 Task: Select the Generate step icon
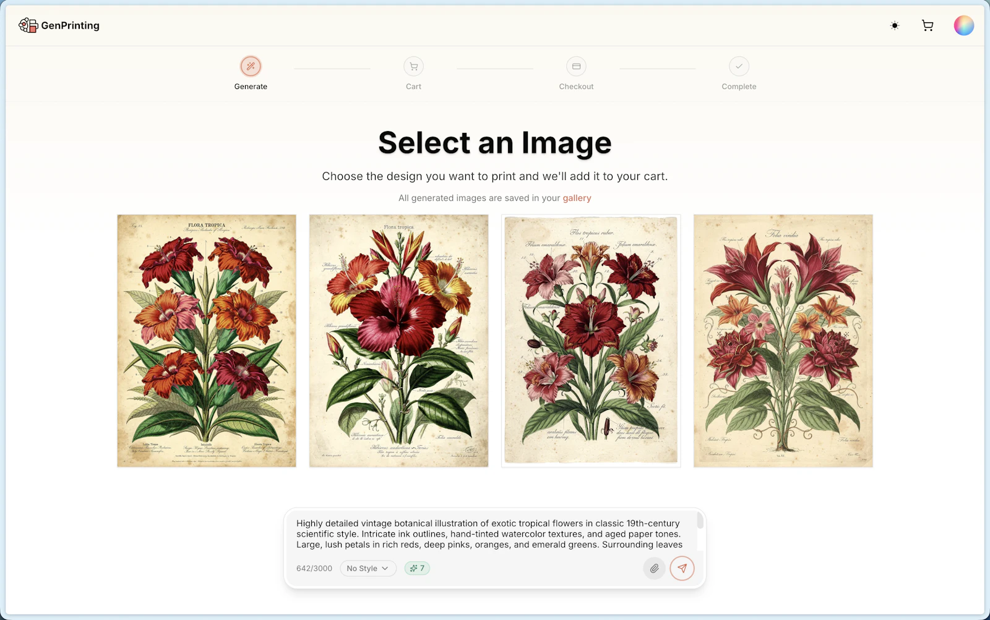click(x=251, y=66)
